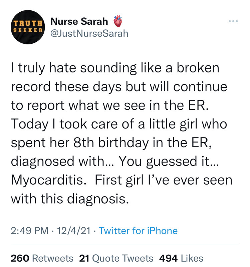
Task: Click the TRUTH word in the avatar
Action: (28, 23)
